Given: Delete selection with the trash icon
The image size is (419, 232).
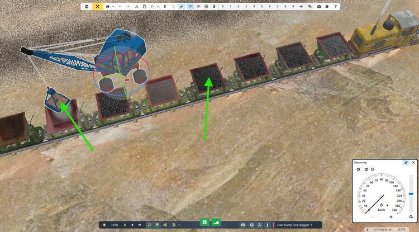Looking at the screenshot, I should point(165,6).
